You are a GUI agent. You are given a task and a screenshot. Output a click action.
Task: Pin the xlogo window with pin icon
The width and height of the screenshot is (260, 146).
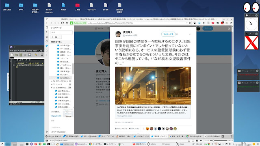(x=250, y=34)
